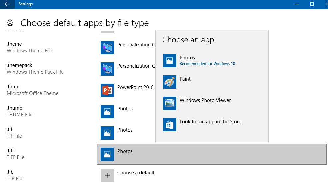Click the Recommended for Windows 10 subtitle

point(207,64)
